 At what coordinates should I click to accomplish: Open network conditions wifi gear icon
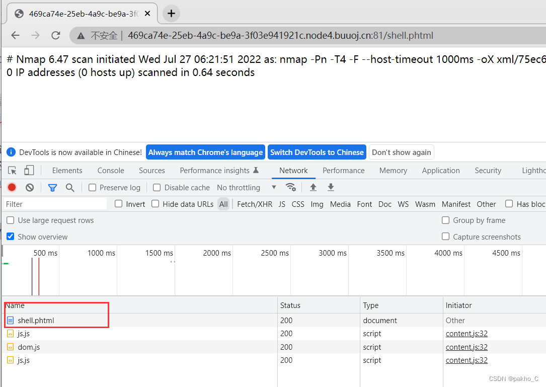[x=290, y=187]
